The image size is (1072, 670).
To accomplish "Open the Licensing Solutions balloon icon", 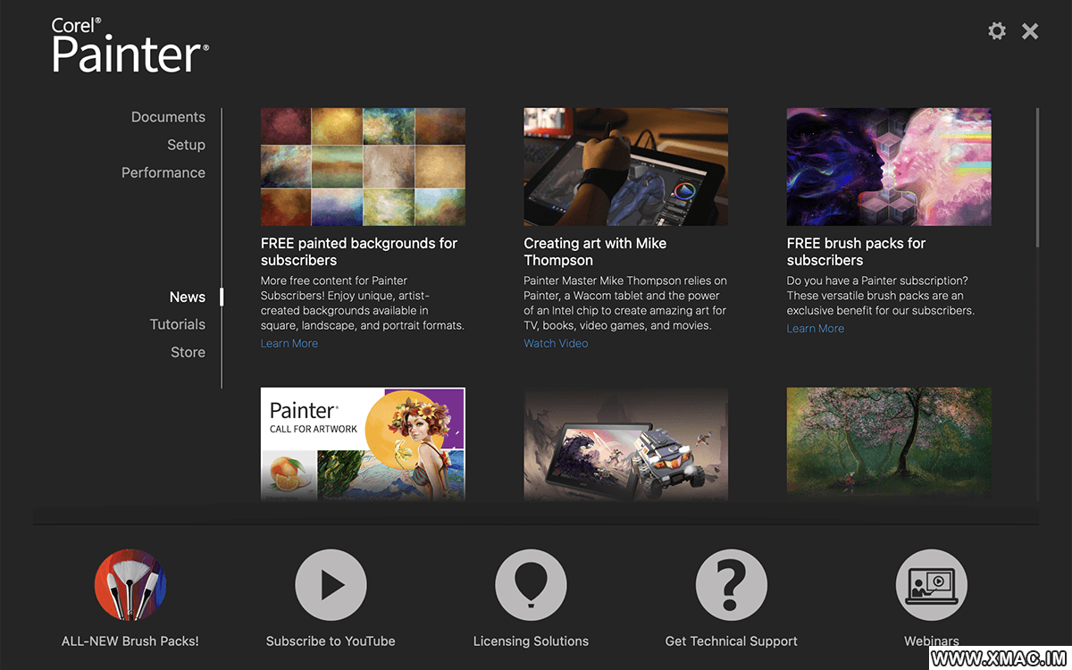I will (531, 585).
